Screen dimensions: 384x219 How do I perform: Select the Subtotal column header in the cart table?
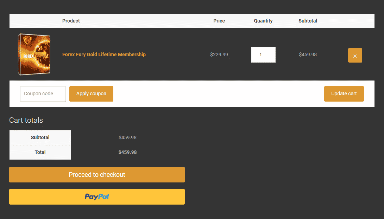308,21
